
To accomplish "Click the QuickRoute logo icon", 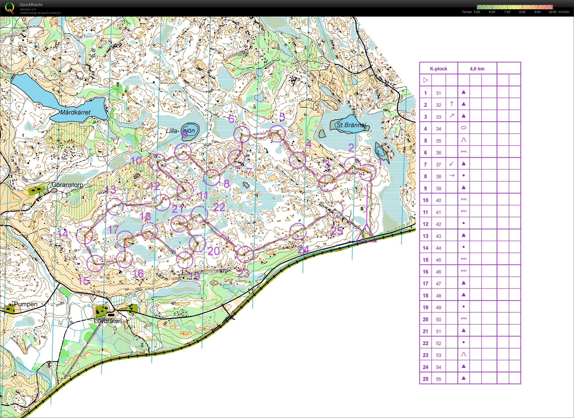I will (x=10, y=8).
